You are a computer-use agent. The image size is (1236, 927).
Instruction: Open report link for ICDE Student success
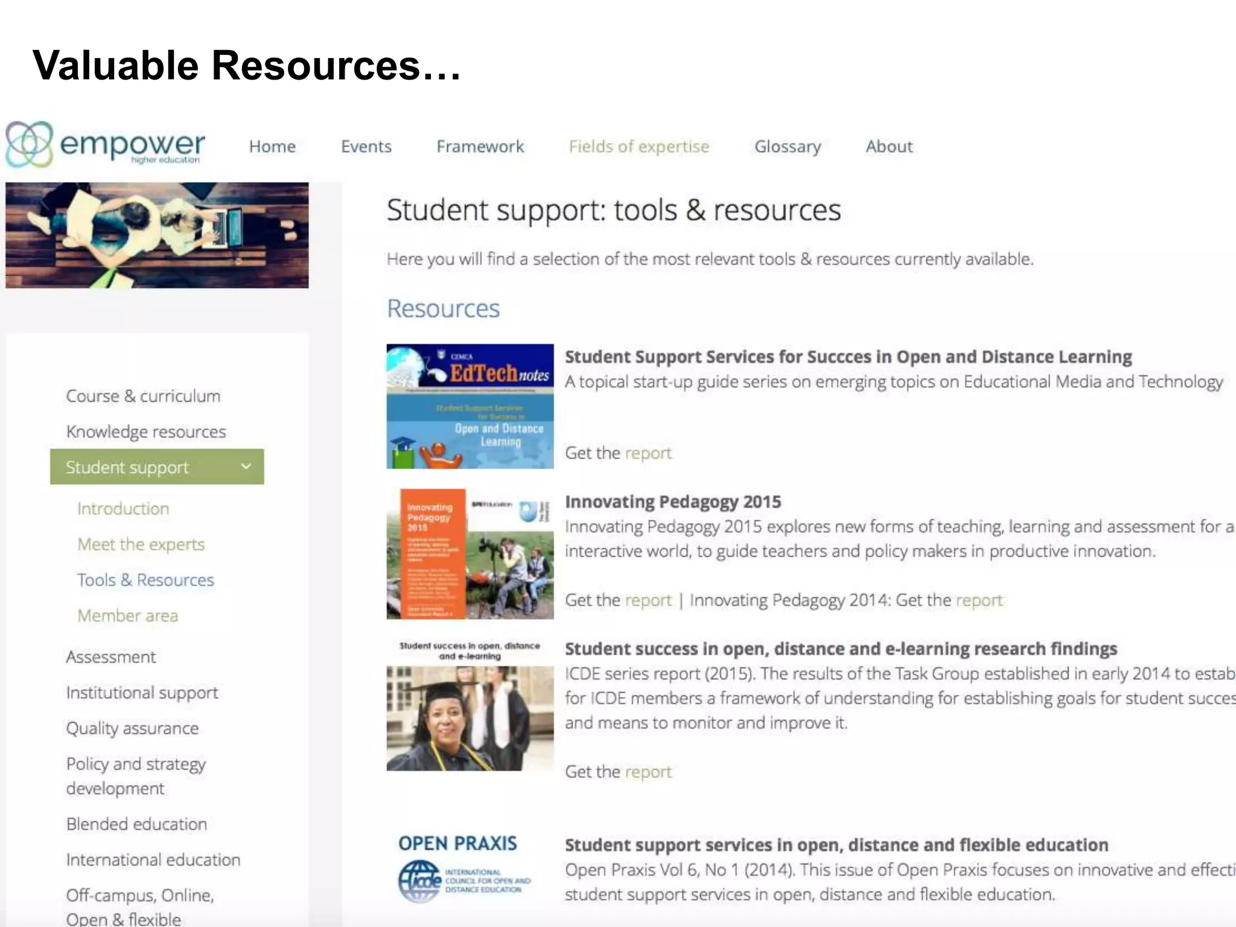[648, 772]
